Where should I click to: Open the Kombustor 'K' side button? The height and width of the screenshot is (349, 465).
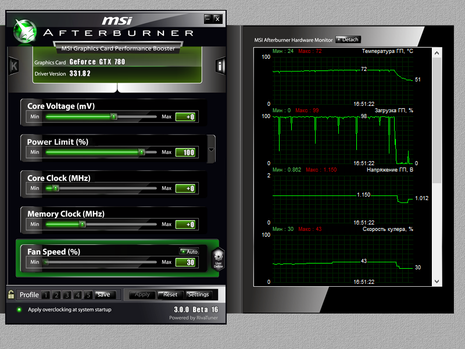13,66
